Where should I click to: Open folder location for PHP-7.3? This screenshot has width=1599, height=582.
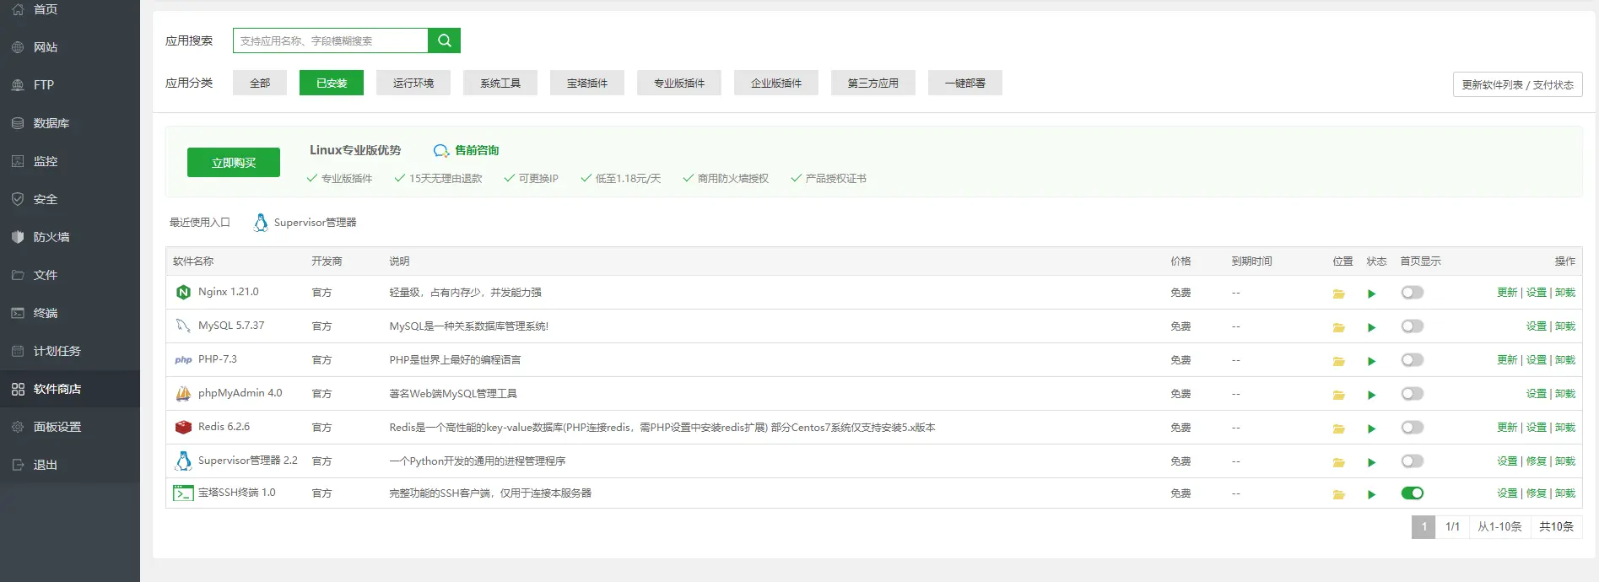pos(1338,361)
